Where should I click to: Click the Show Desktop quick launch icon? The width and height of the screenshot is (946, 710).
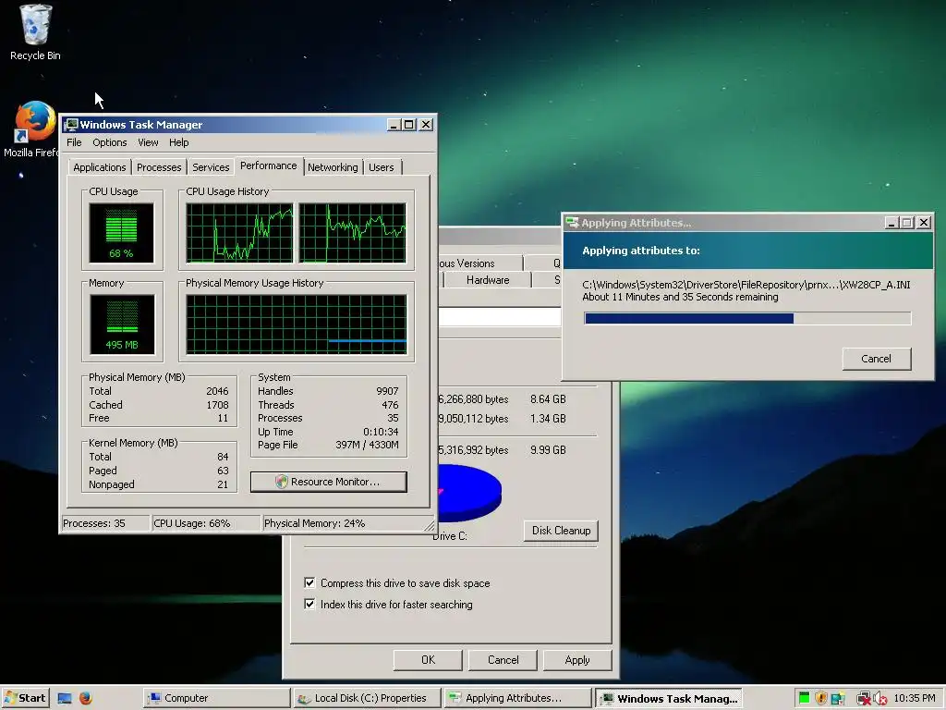65,698
